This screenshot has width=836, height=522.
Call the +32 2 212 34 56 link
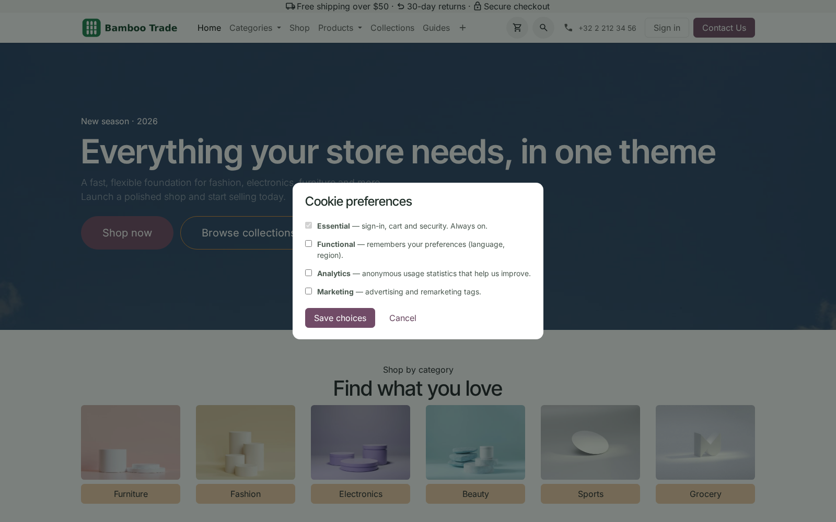(x=607, y=28)
